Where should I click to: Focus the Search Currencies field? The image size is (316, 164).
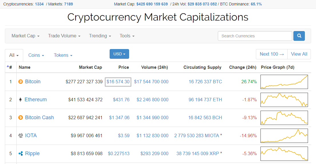pos(255,36)
